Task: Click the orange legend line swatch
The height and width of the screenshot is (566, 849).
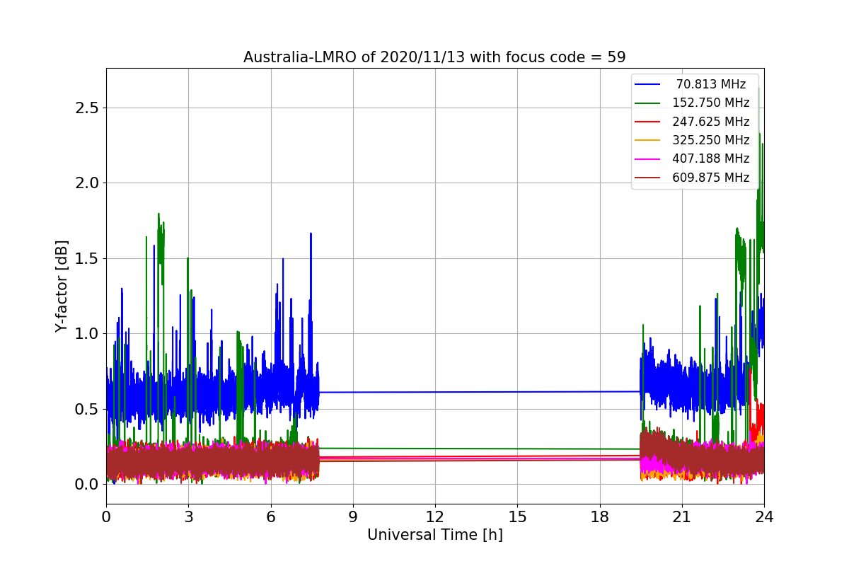Action: (x=648, y=140)
